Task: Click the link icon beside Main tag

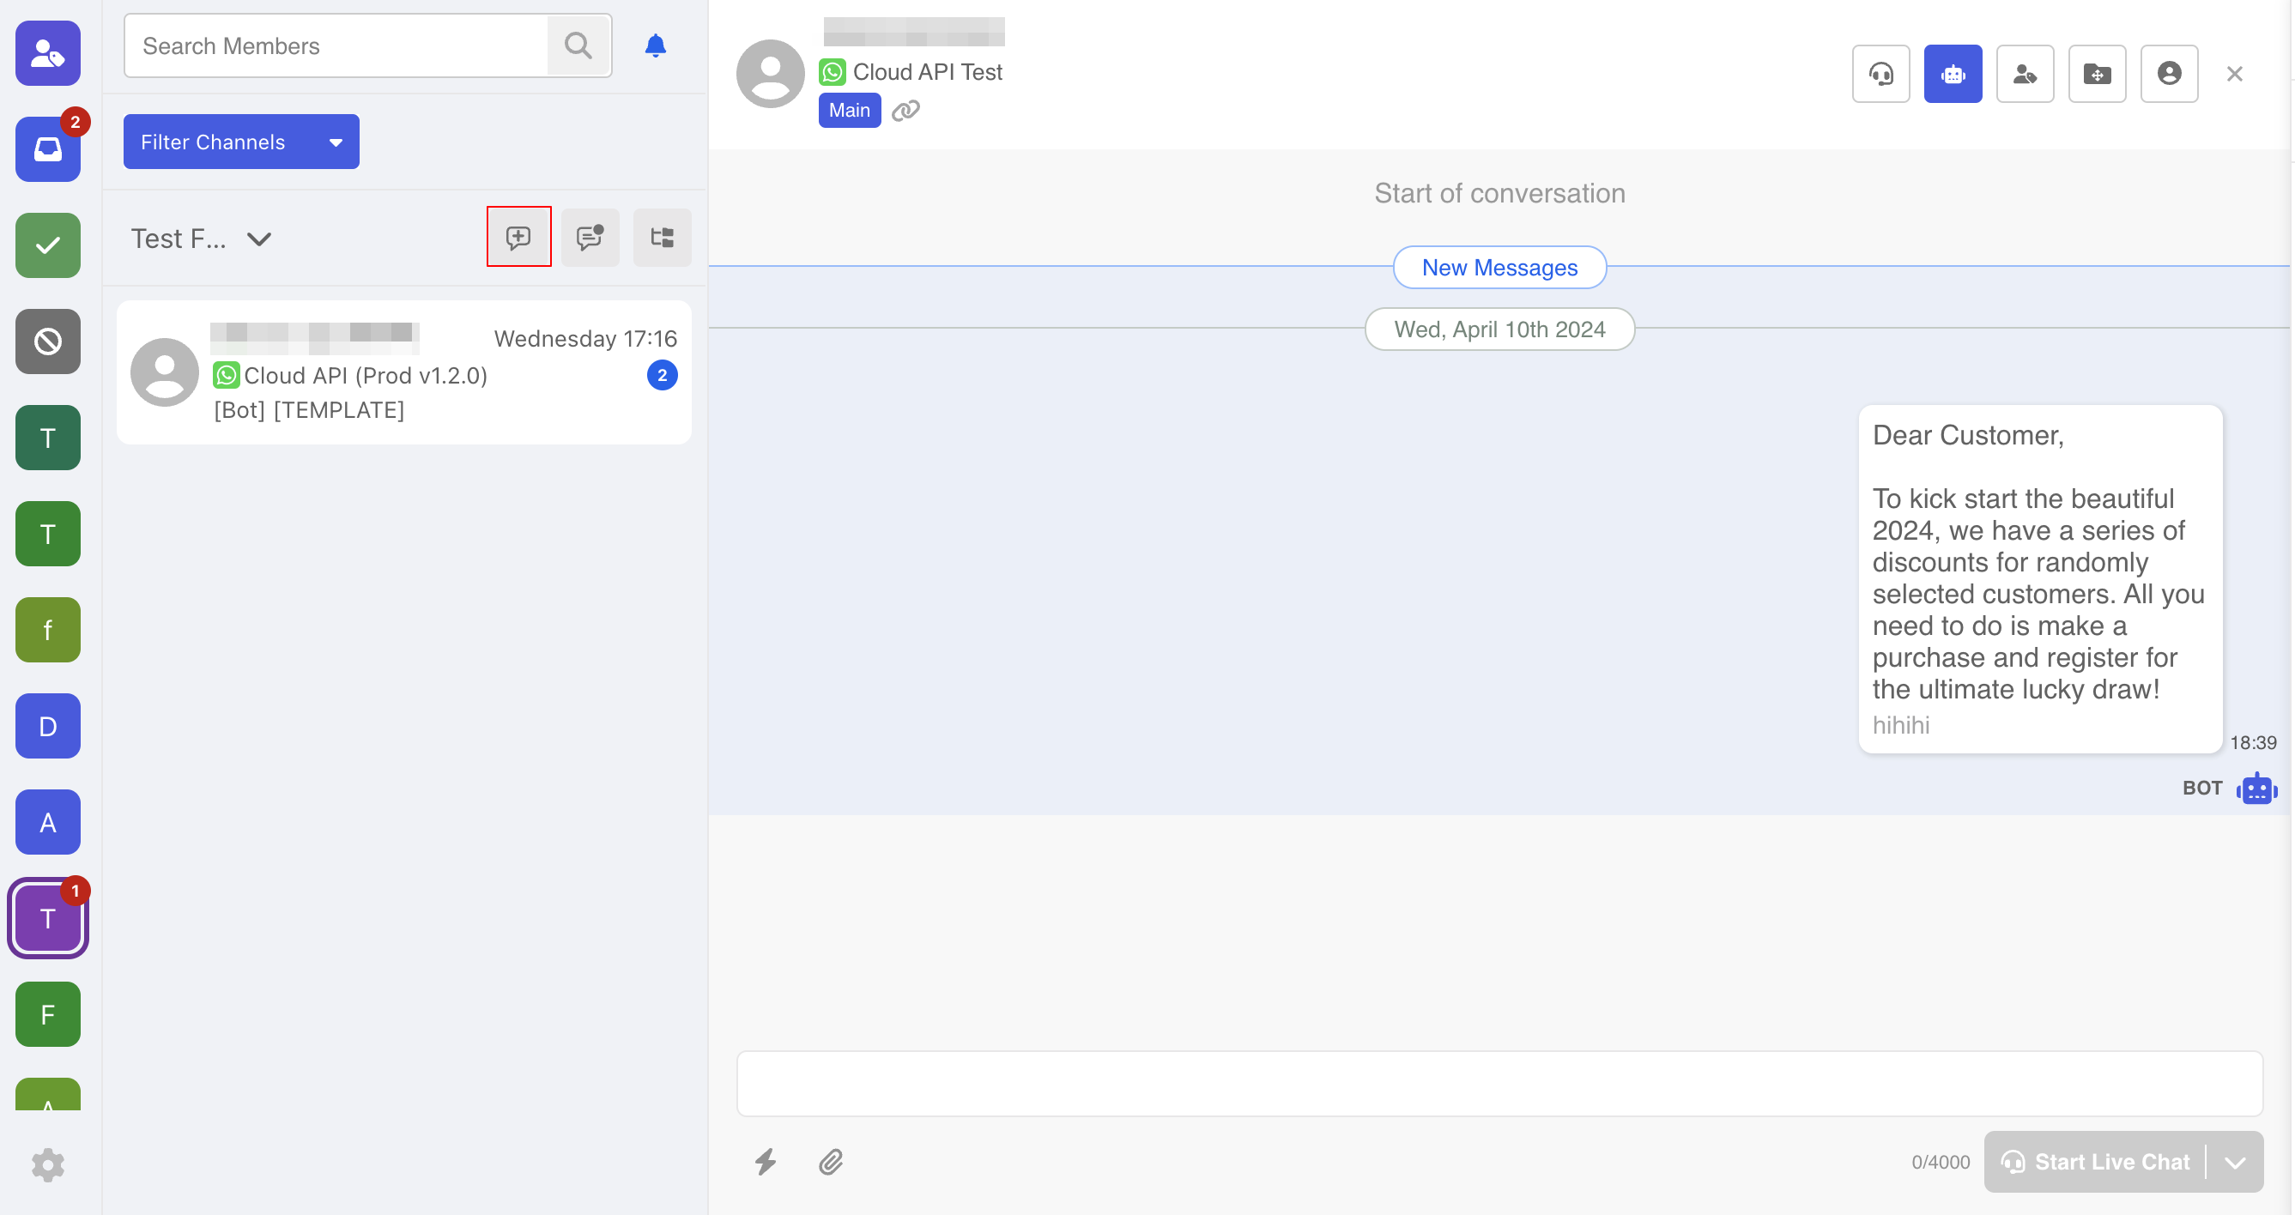Action: [905, 111]
